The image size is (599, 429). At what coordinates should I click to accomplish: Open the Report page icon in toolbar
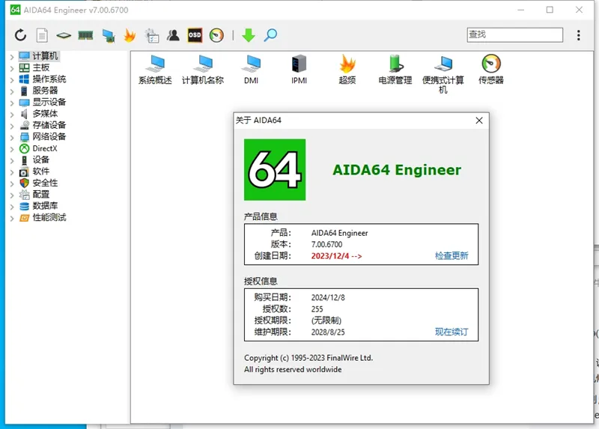42,35
